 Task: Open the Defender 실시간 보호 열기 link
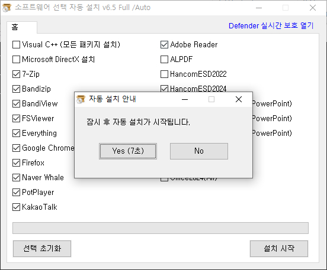click(x=271, y=26)
